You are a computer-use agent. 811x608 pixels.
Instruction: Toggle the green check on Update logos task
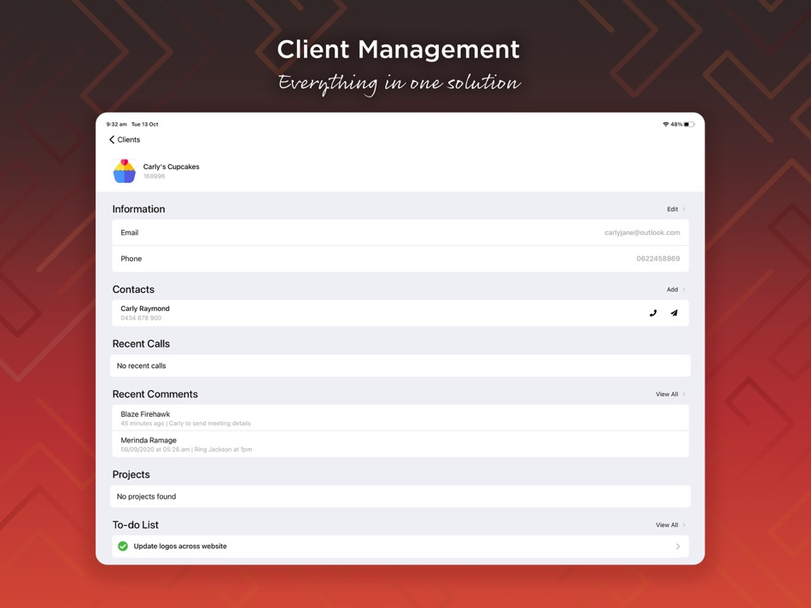[123, 546]
